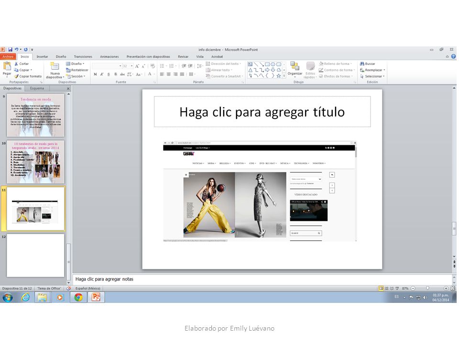459x344 pixels.
Task: Align text to the right
Action: tap(175, 75)
